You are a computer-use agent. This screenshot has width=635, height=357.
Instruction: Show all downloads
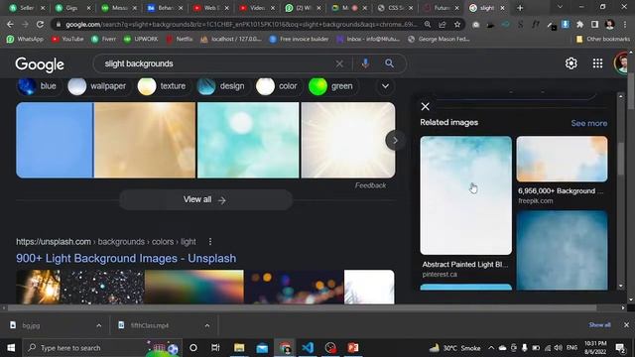[x=599, y=325]
